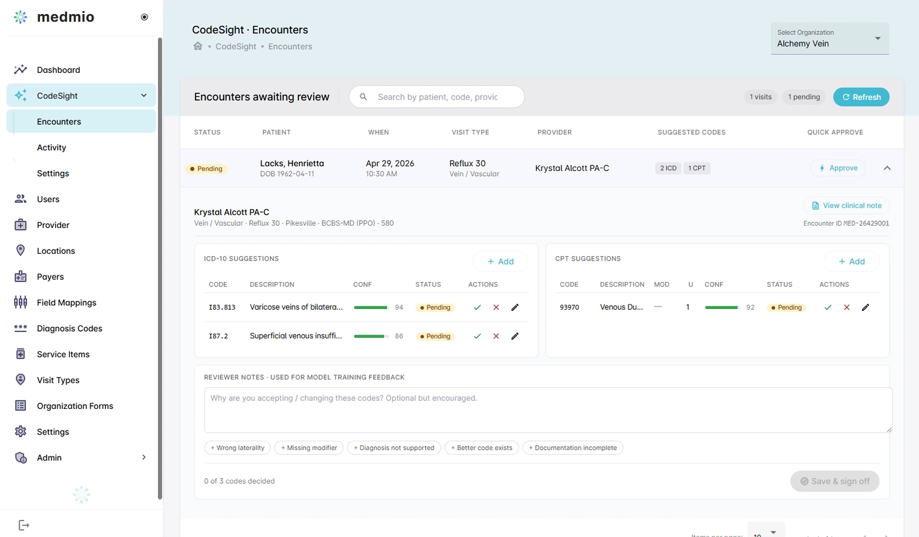This screenshot has width=919, height=537.
Task: Add a CPT suggestion
Action: 852,261
